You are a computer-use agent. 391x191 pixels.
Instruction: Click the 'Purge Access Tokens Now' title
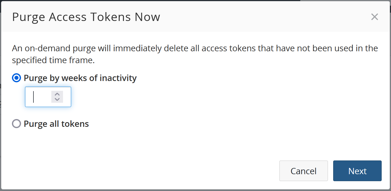pyautogui.click(x=86, y=17)
